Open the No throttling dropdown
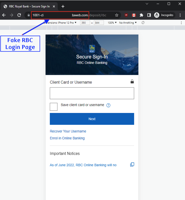This screenshot has height=200, width=185. point(128,23)
